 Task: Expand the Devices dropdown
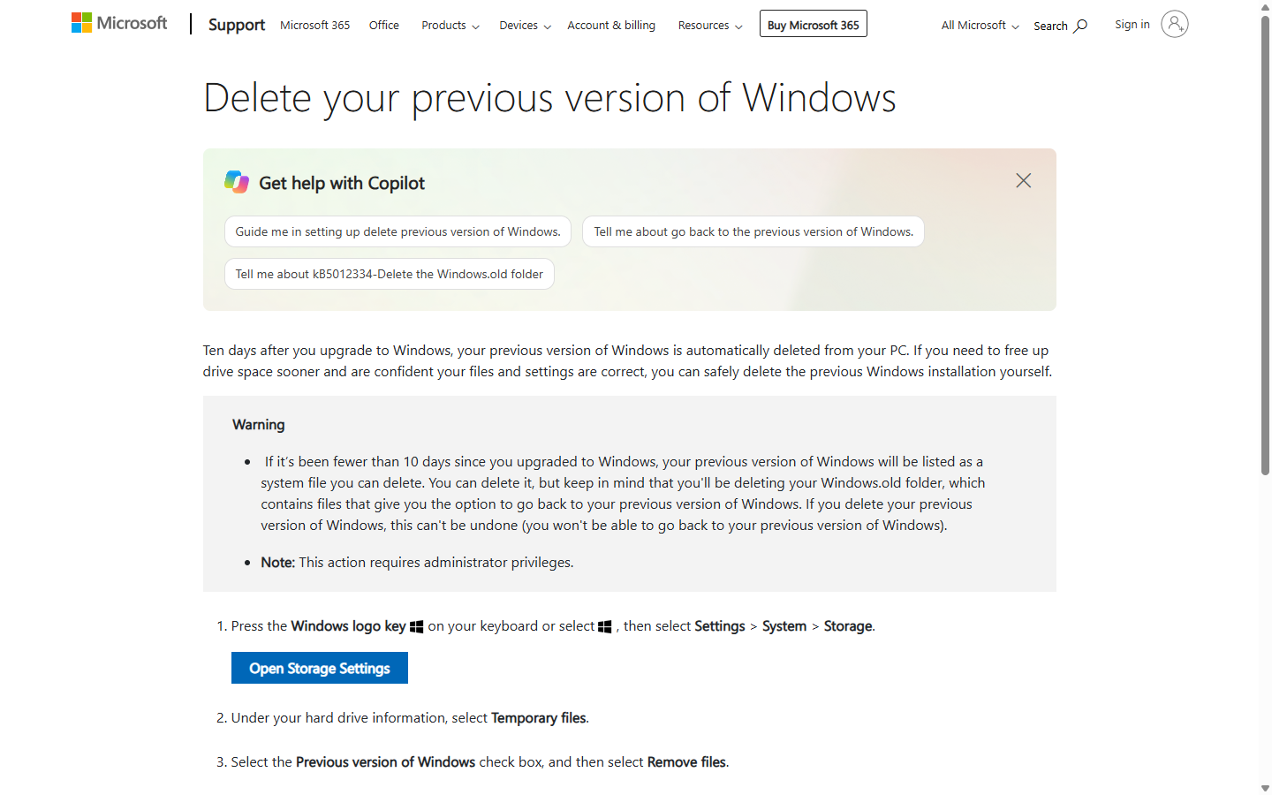coord(525,25)
